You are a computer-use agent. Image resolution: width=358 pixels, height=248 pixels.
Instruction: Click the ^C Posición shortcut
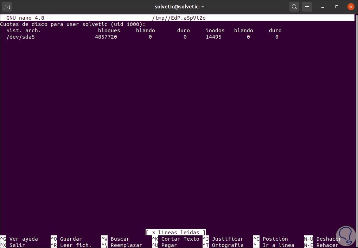click(270, 239)
